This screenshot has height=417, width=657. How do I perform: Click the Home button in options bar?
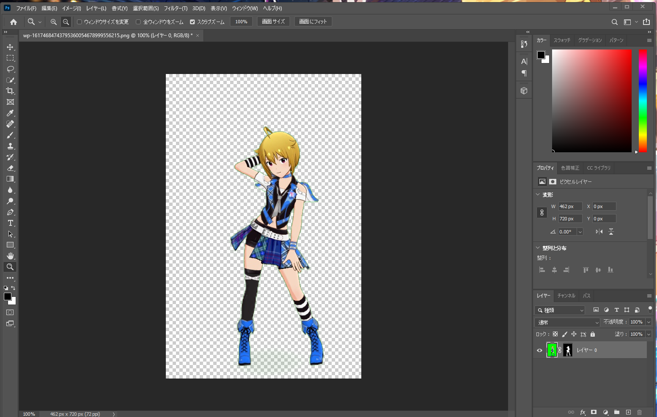pyautogui.click(x=14, y=22)
